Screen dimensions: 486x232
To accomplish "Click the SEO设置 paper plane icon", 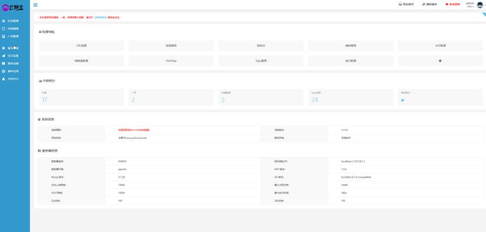I will [x=4, y=56].
